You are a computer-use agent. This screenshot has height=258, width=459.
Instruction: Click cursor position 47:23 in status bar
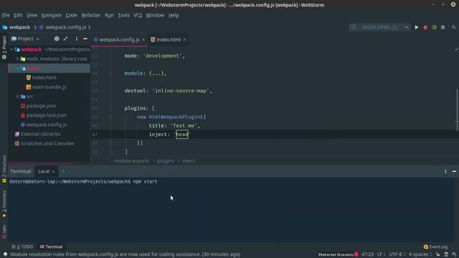pyautogui.click(x=367, y=254)
